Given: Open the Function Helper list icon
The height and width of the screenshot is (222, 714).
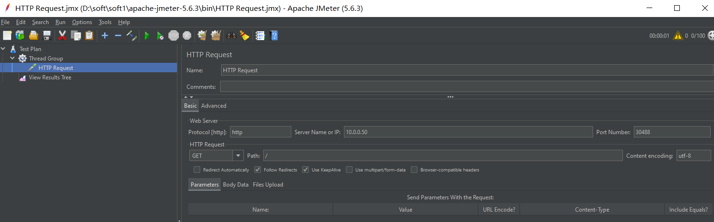Looking at the screenshot, I should (x=260, y=35).
